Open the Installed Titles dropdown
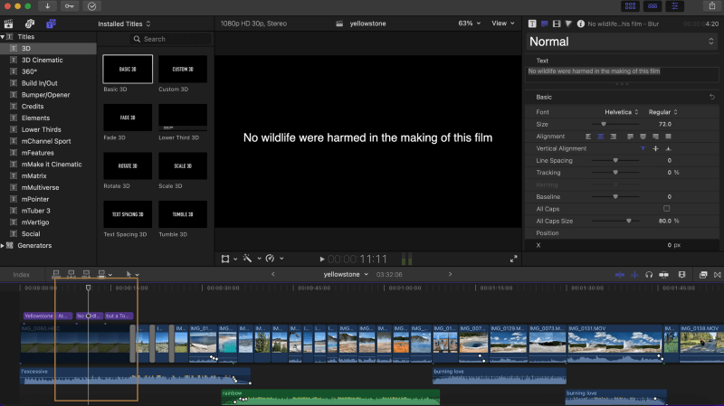The image size is (724, 406). 125,23
